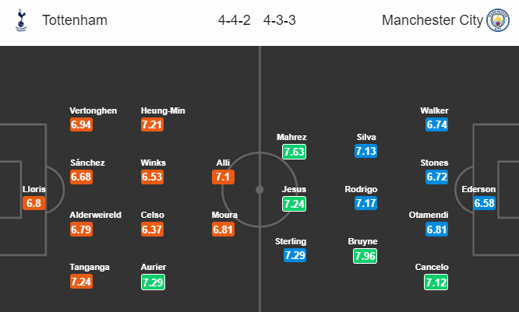Open Lloris's 6.8 rating badge

(34, 203)
